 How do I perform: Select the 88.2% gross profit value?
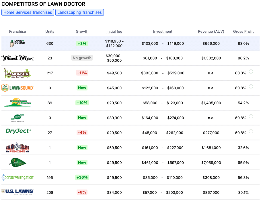tap(243, 58)
